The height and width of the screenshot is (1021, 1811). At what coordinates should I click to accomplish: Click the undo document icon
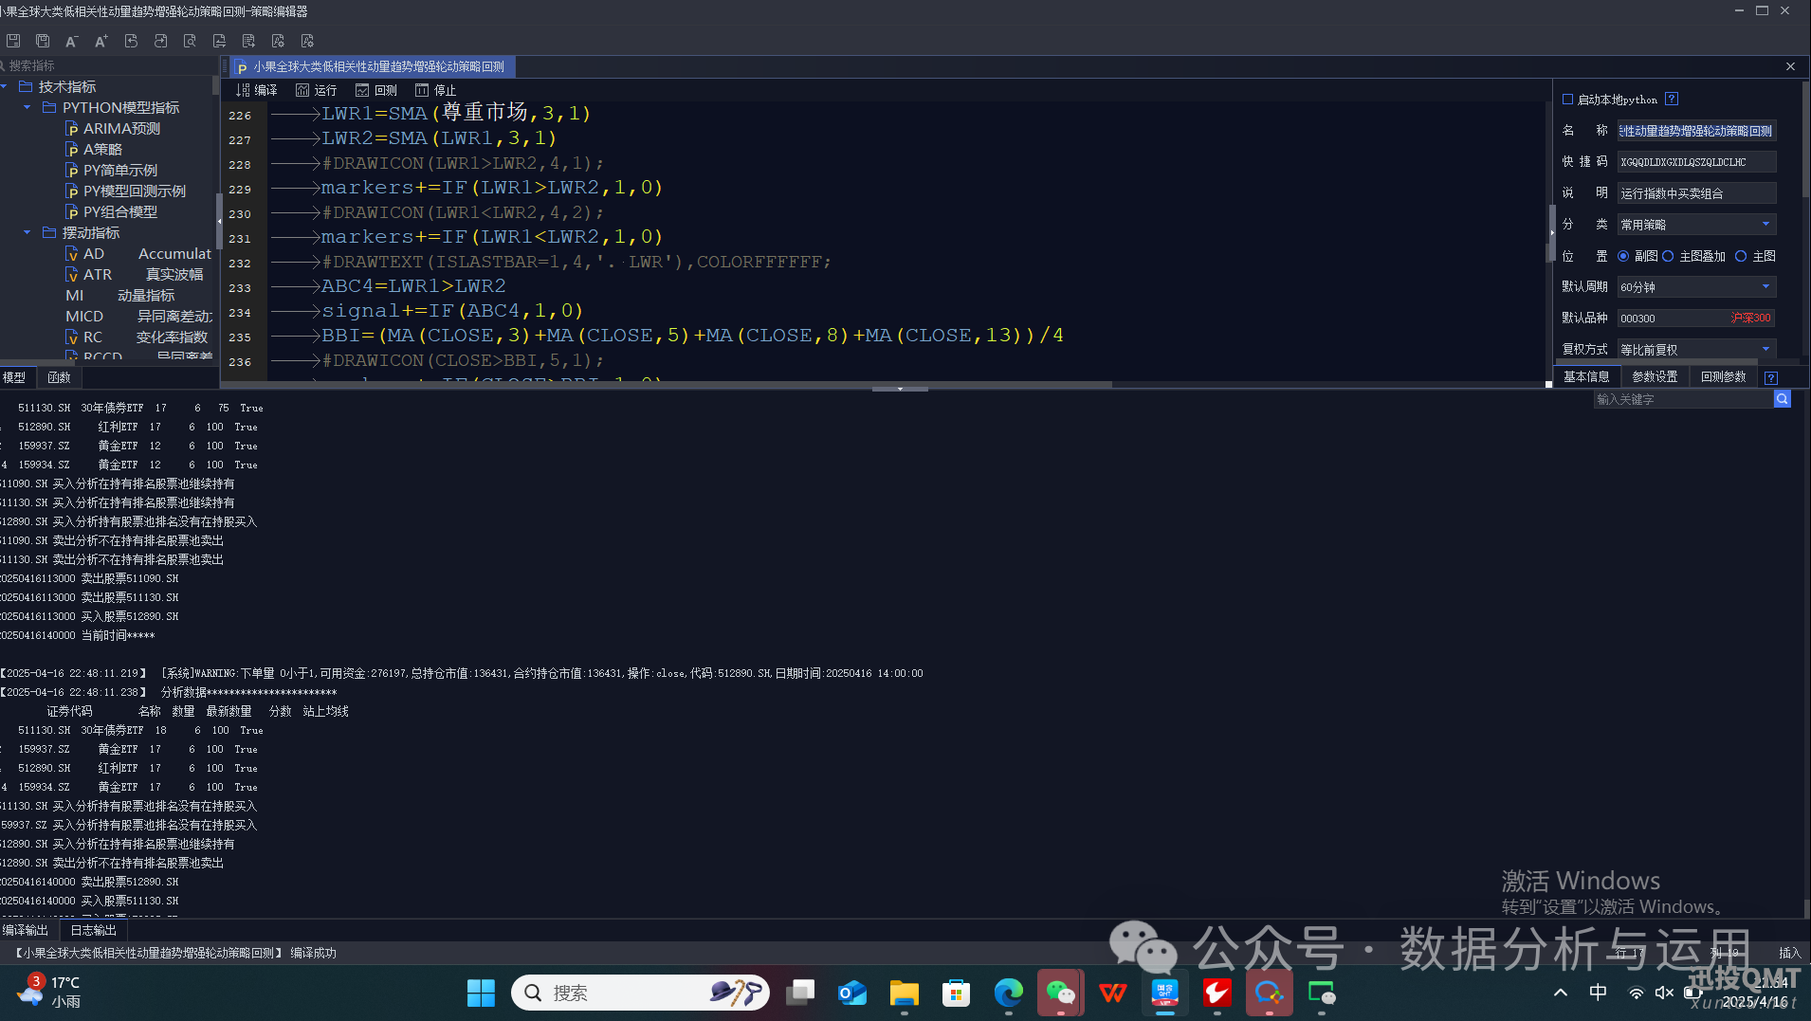click(x=131, y=41)
